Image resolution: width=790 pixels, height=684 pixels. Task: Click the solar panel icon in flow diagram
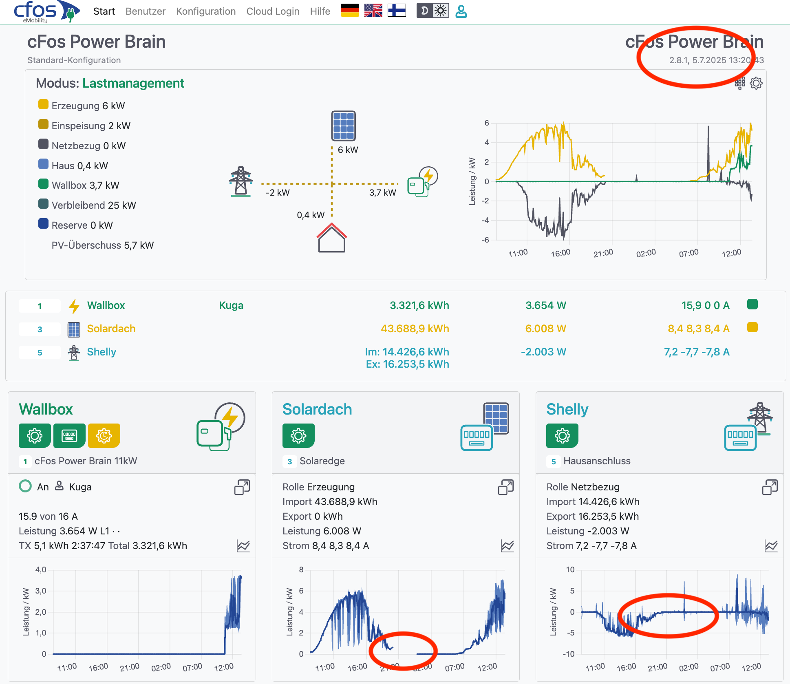pos(343,126)
